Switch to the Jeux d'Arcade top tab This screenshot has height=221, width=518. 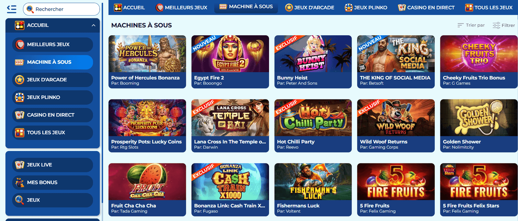click(x=310, y=7)
